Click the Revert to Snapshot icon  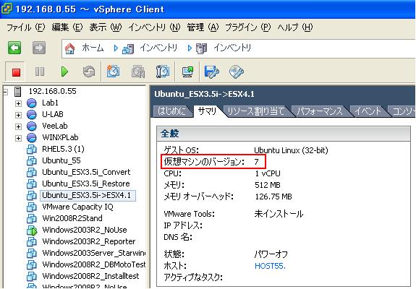click(138, 72)
